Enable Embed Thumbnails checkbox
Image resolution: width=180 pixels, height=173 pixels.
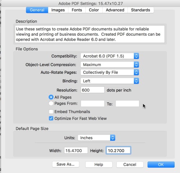[x=51, y=111]
